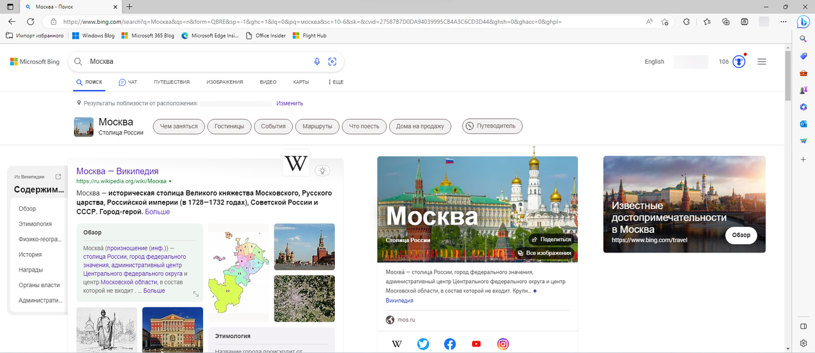
Task: Open Из Википедии external link icon
Action: point(58,176)
